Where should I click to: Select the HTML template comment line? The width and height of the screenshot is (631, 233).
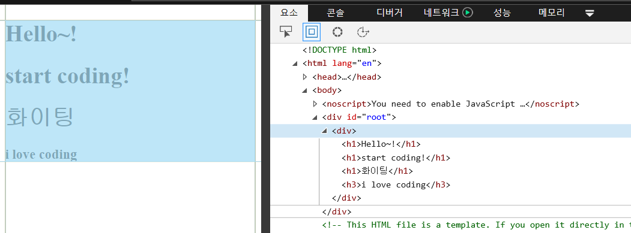tap(477, 225)
